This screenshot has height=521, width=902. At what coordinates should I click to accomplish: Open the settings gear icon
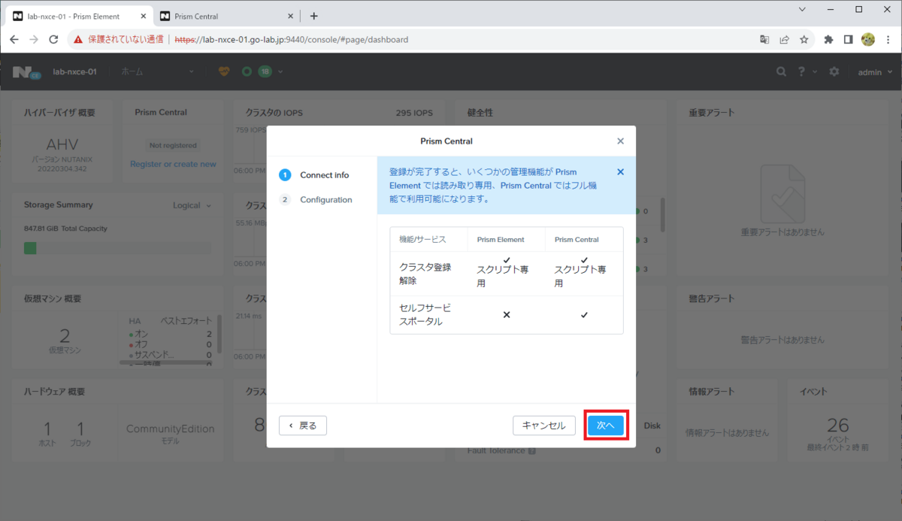tap(834, 71)
